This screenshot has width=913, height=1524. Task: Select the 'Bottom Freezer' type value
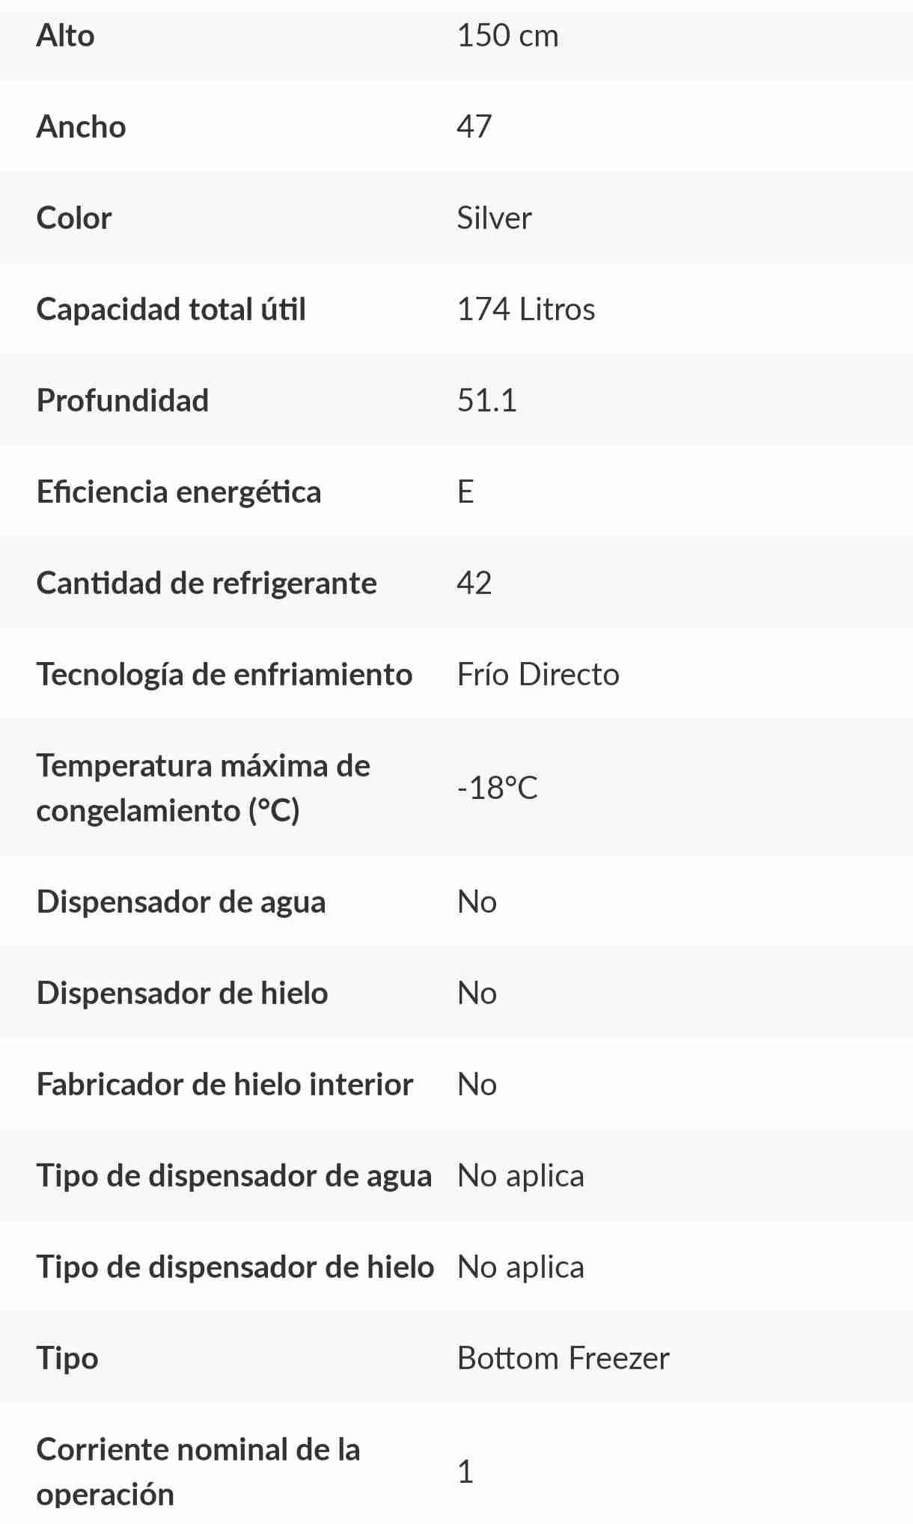pyautogui.click(x=563, y=1359)
